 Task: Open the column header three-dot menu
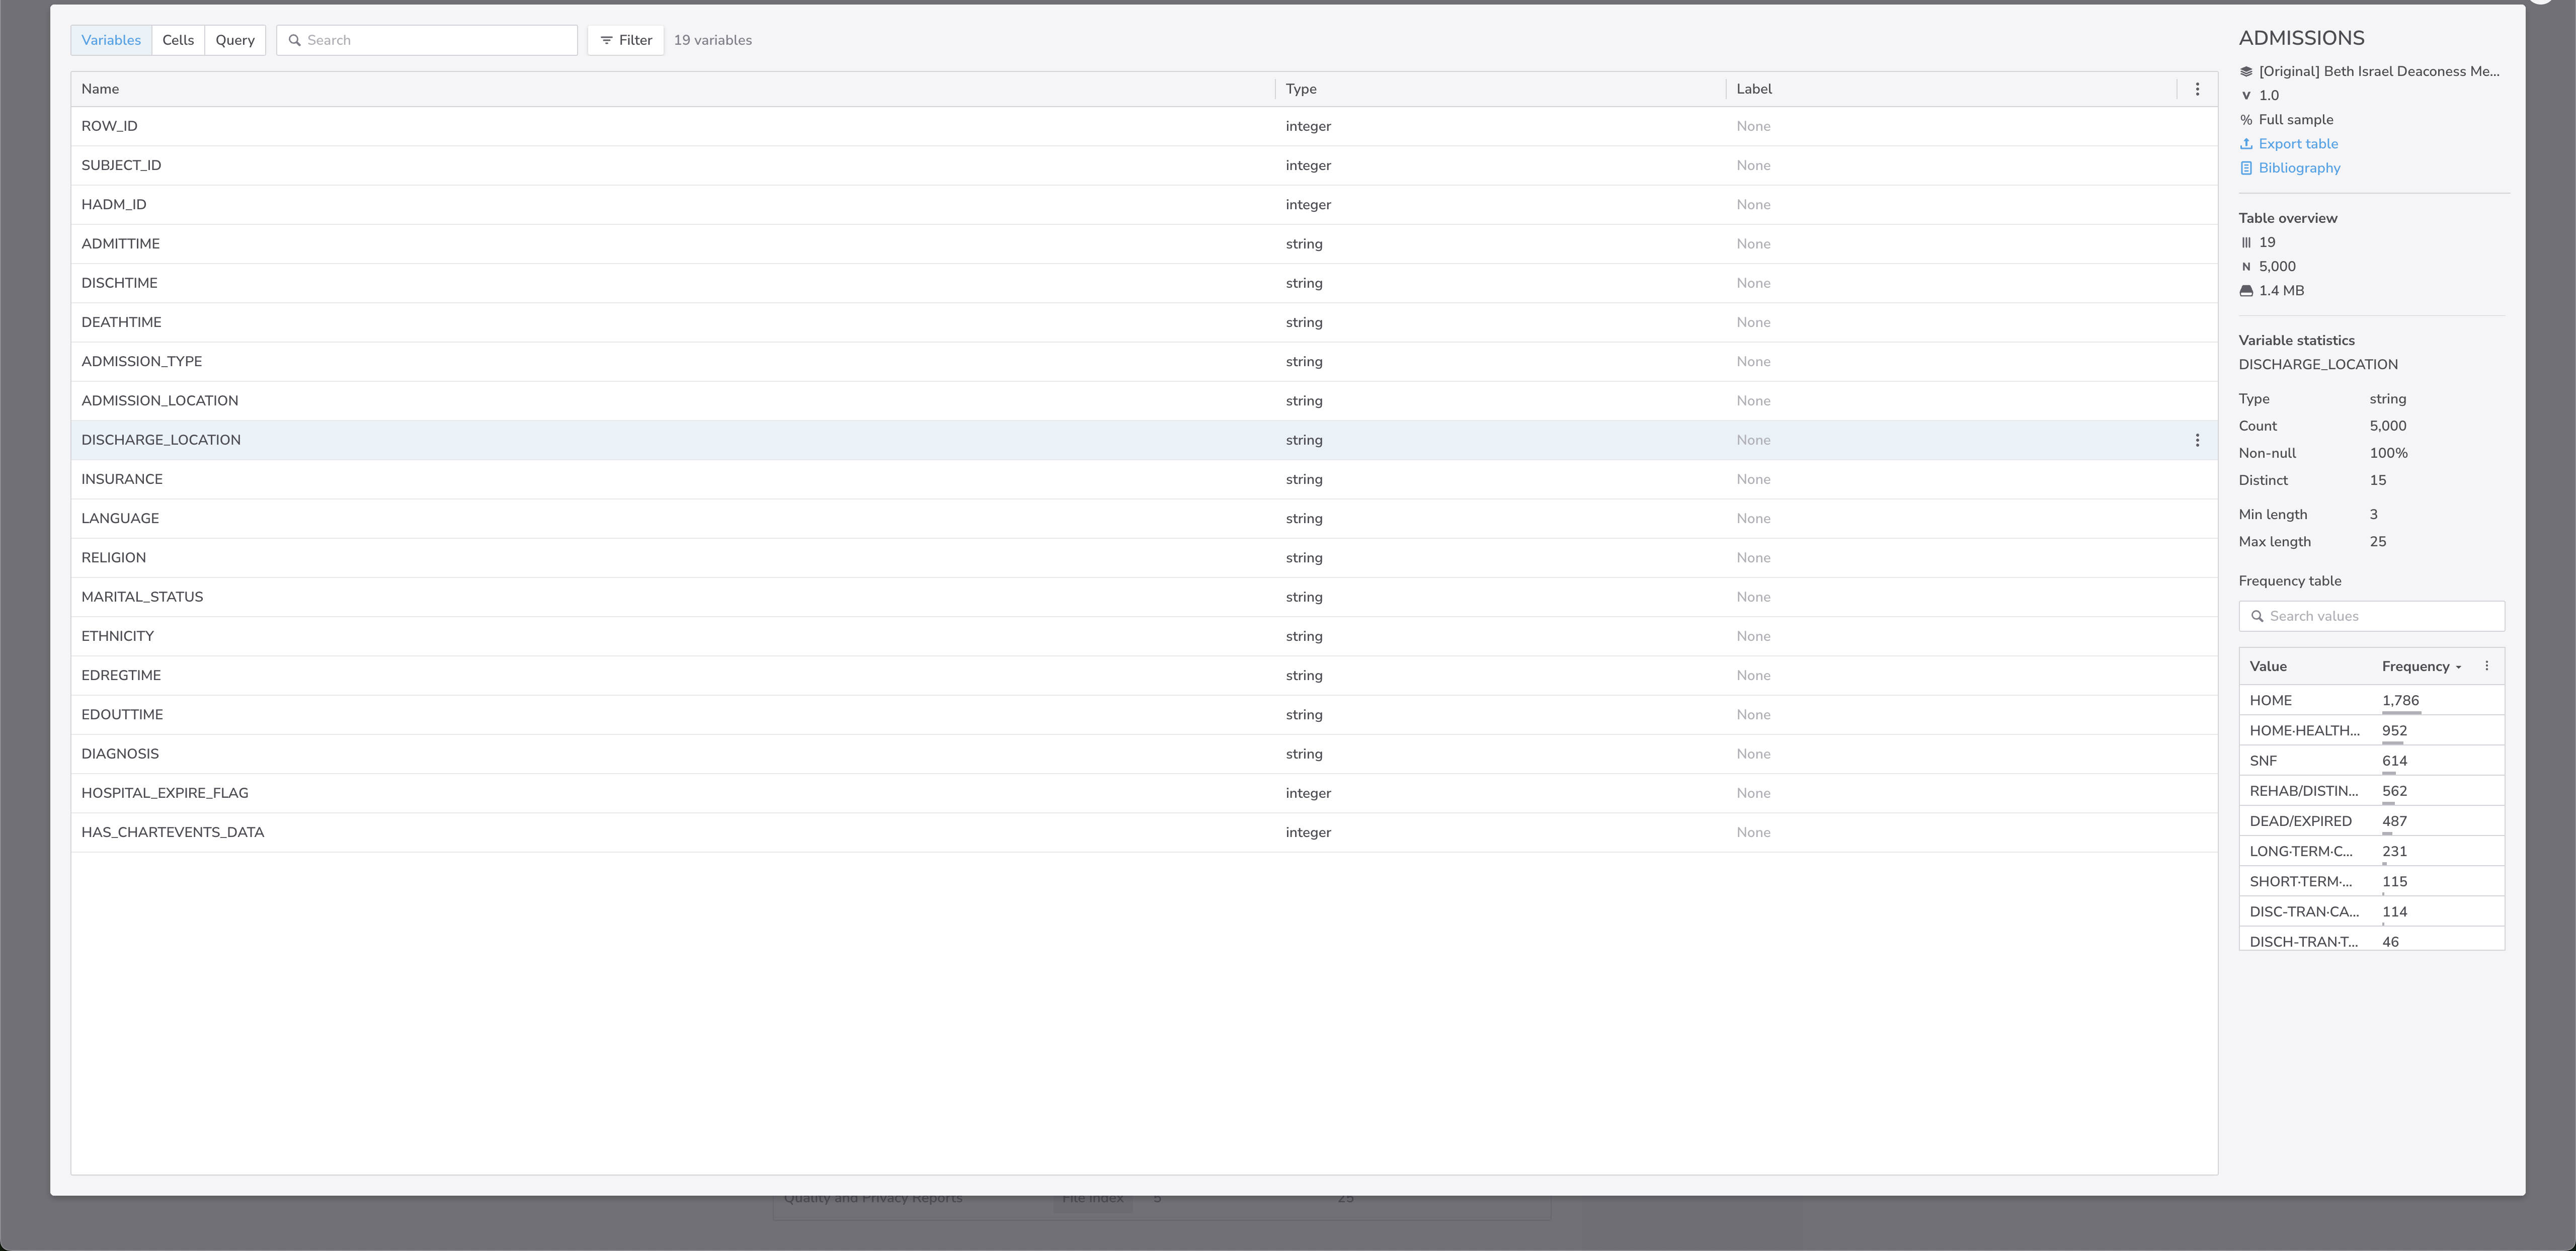pyautogui.click(x=2197, y=89)
